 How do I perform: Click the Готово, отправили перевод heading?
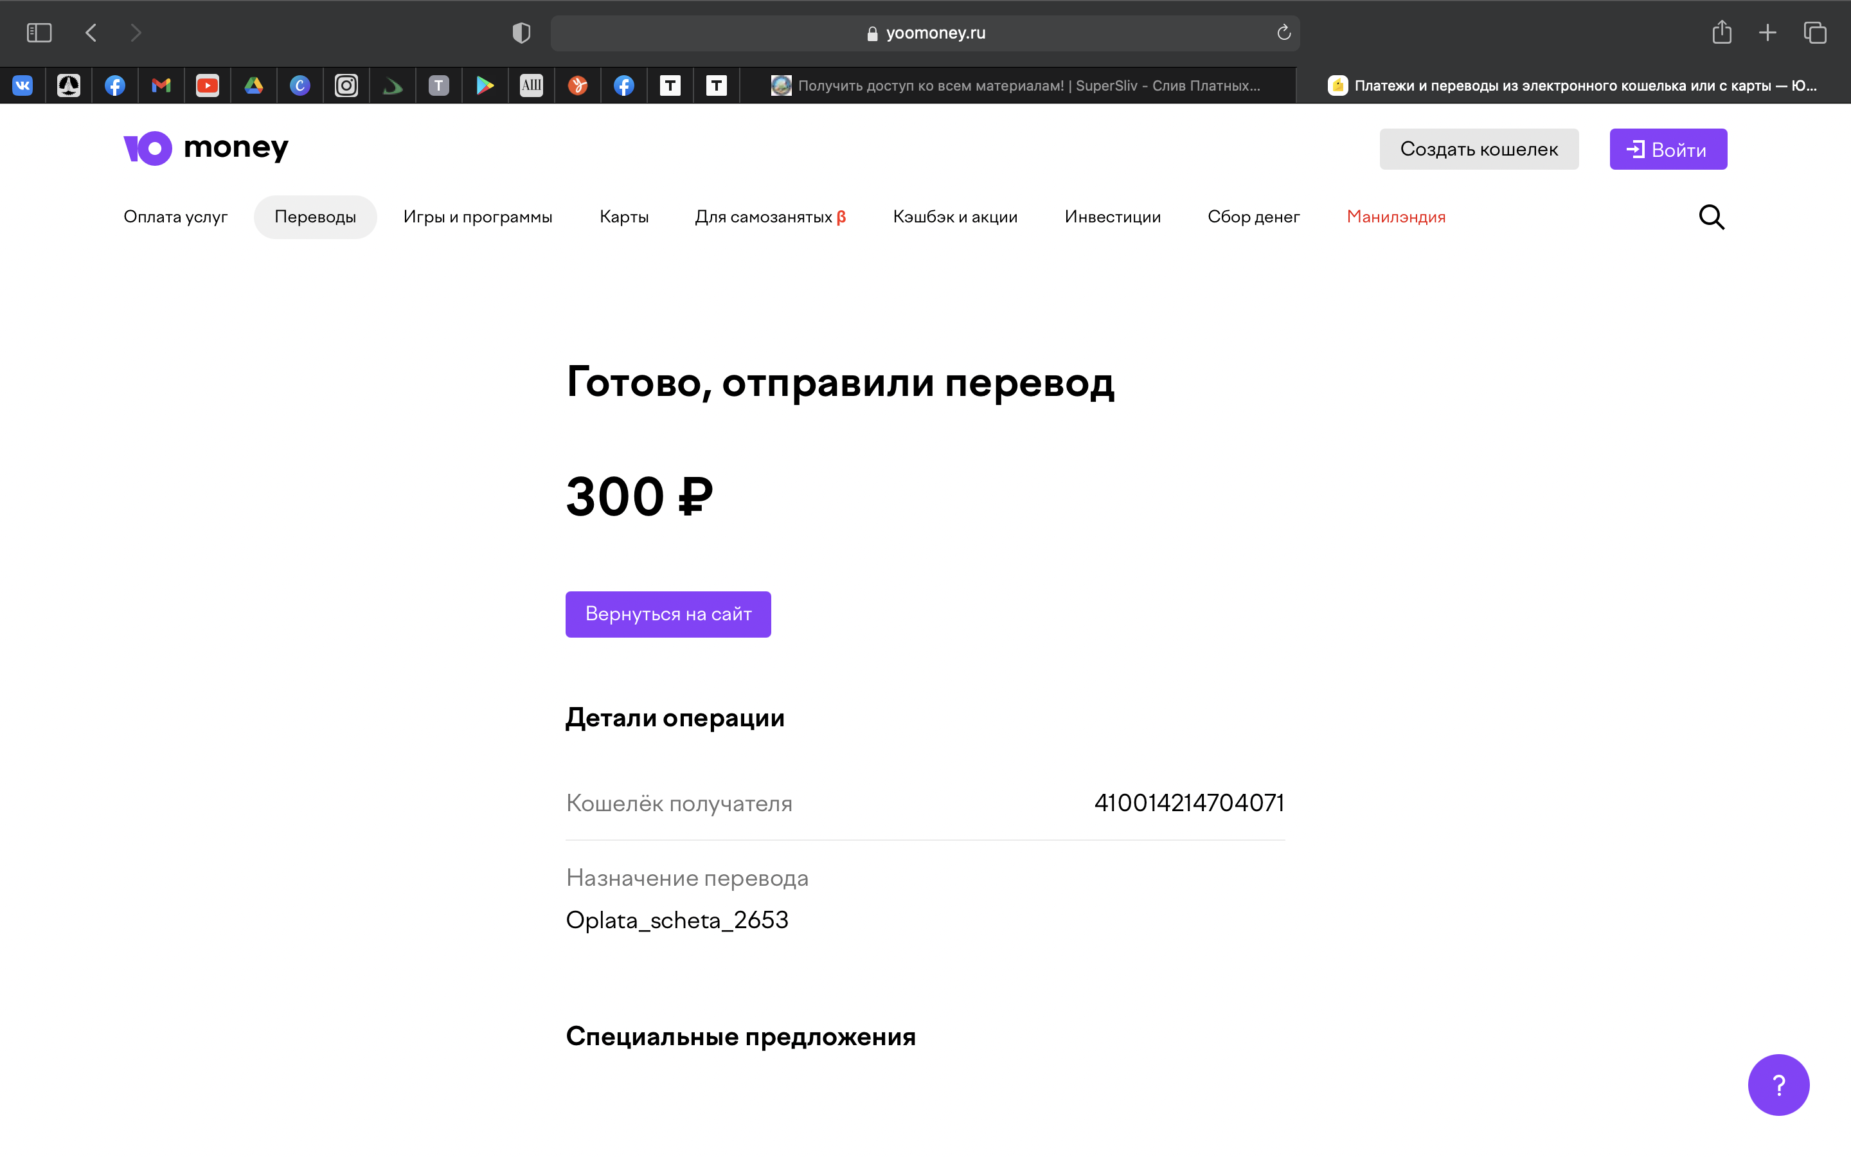pos(840,382)
